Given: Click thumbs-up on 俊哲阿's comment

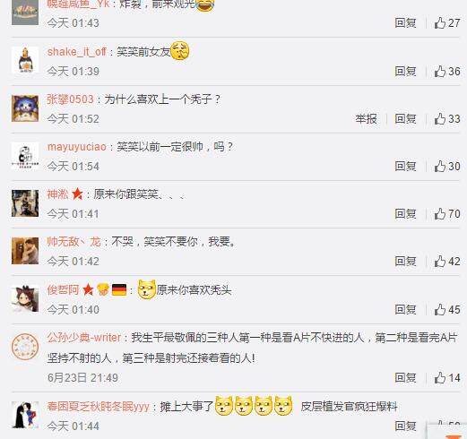Looking at the screenshot, I should 440,309.
